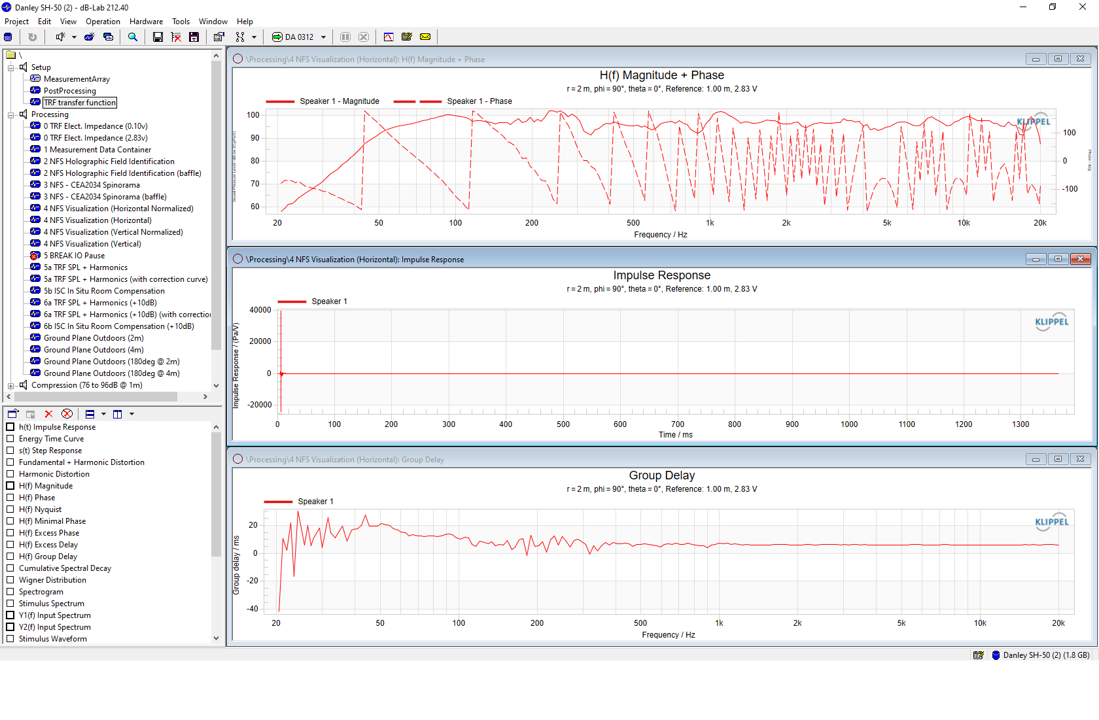This screenshot has width=1099, height=720.
Task: Click the app icon in the title bar
Action: [7, 7]
